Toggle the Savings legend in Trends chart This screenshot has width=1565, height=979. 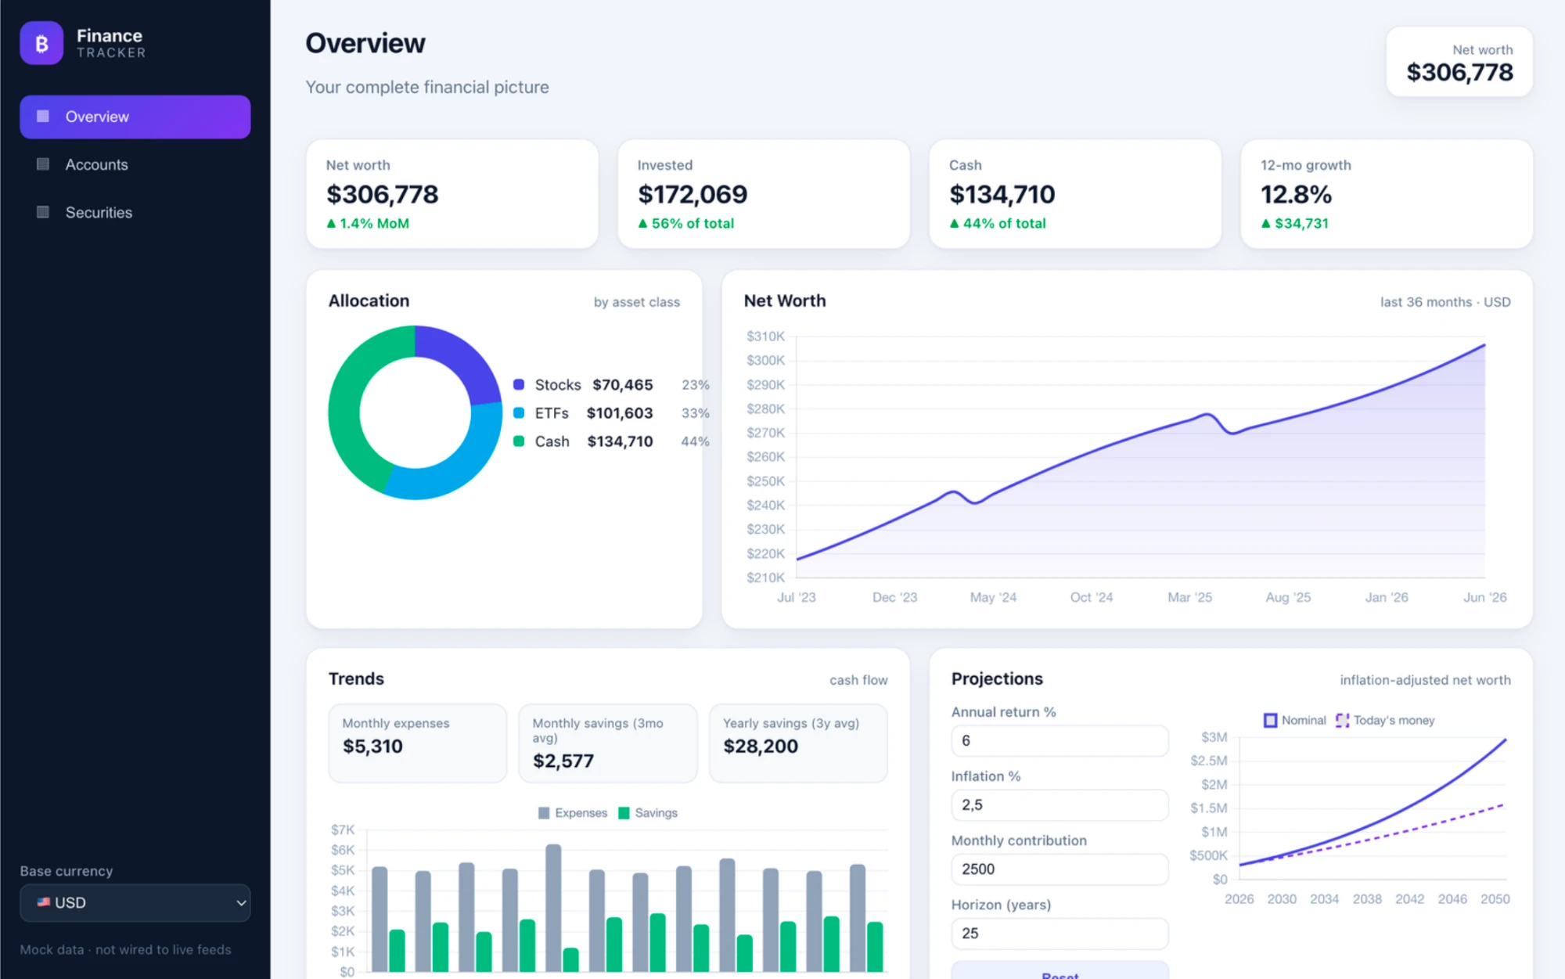tap(648, 813)
